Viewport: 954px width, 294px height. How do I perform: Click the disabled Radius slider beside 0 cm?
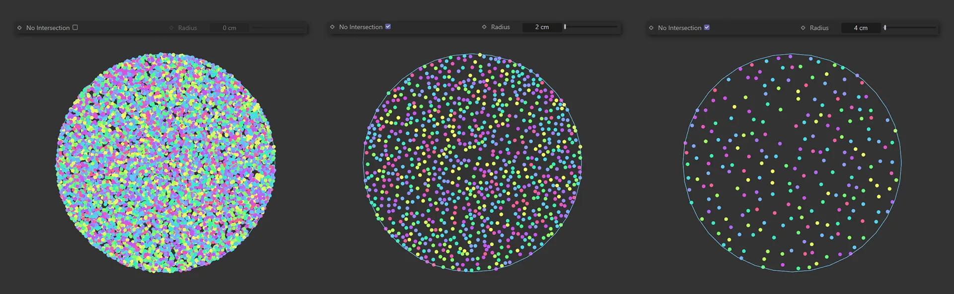pos(279,28)
